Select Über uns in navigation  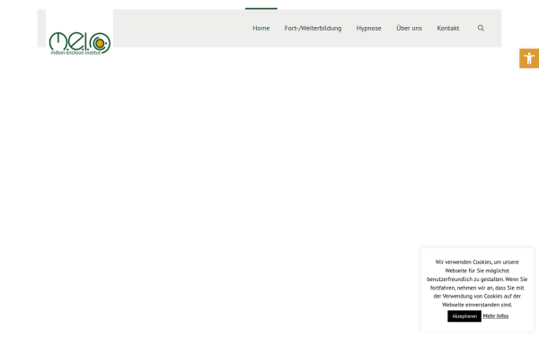[x=409, y=28]
